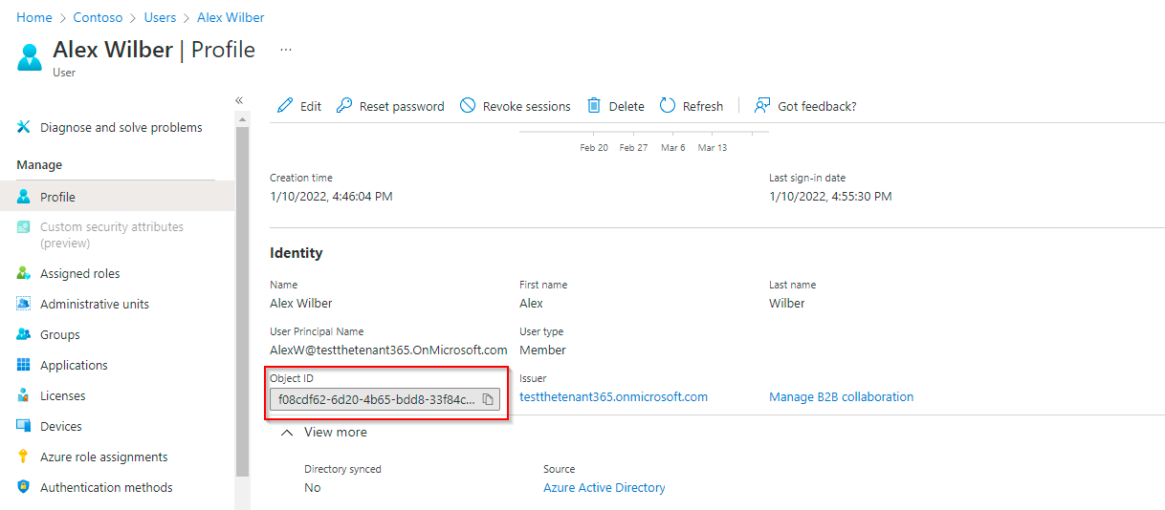
Task: Click the Administrative units sidebar icon
Action: 24,304
